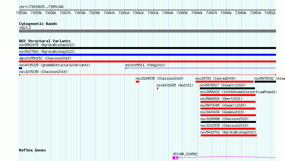
Task: Click the 73937k ruler position
Action: (x=65, y=13)
